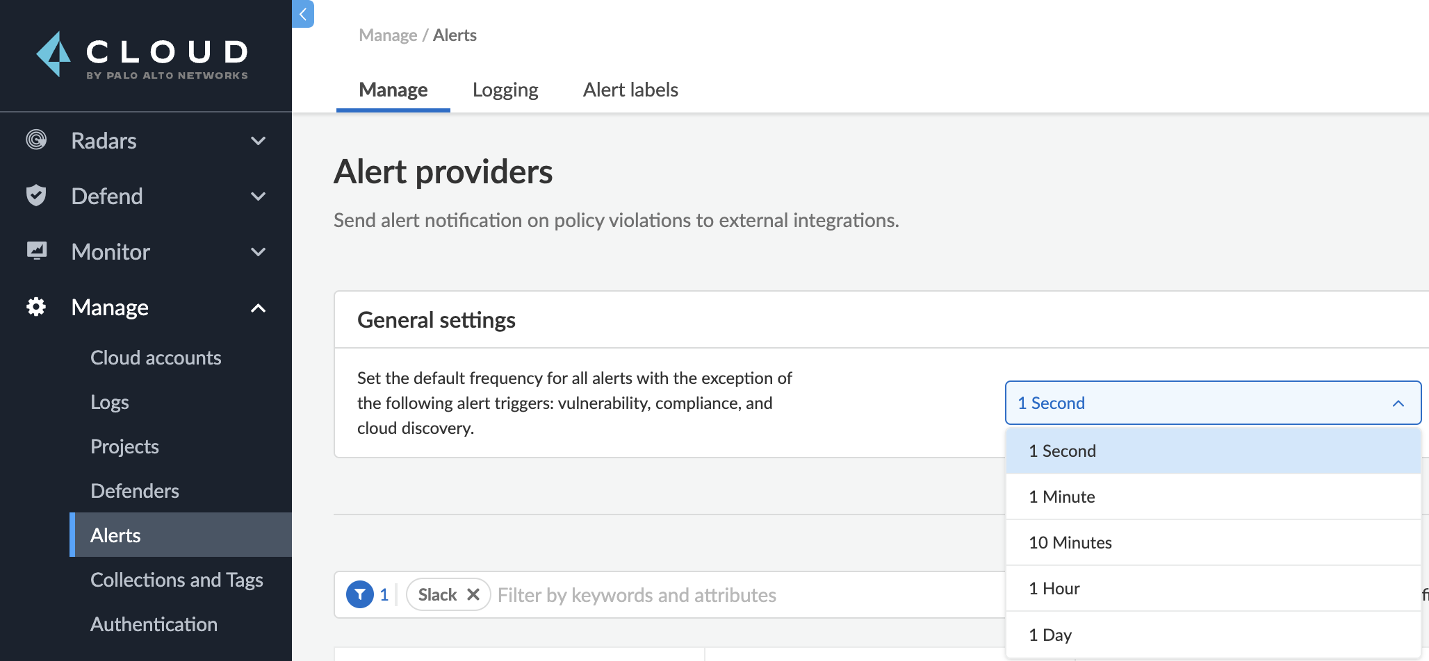Choose the 10 Minutes option
Viewport: 1429px width, 661px height.
(x=1213, y=543)
